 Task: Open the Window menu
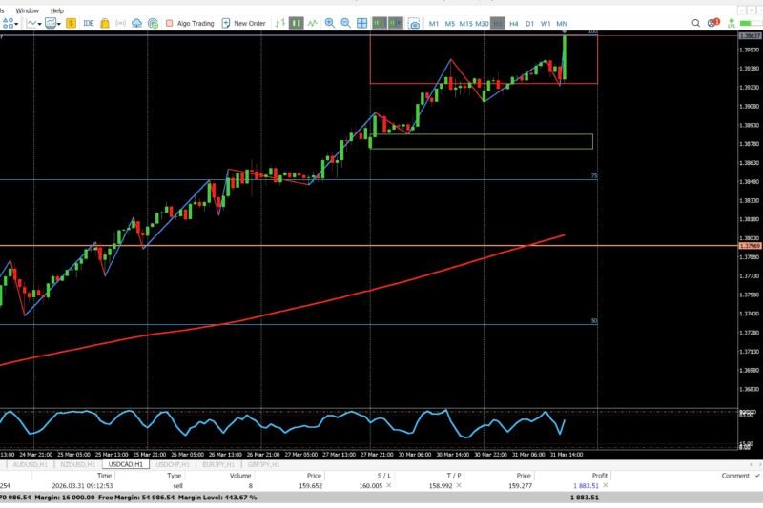click(x=28, y=10)
